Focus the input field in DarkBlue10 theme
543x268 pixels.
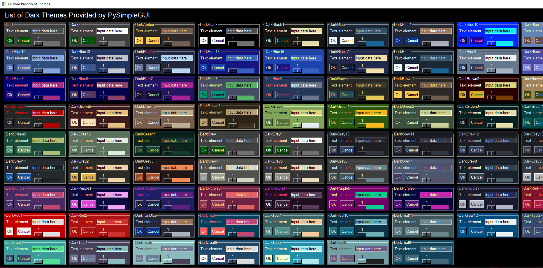point(500,31)
